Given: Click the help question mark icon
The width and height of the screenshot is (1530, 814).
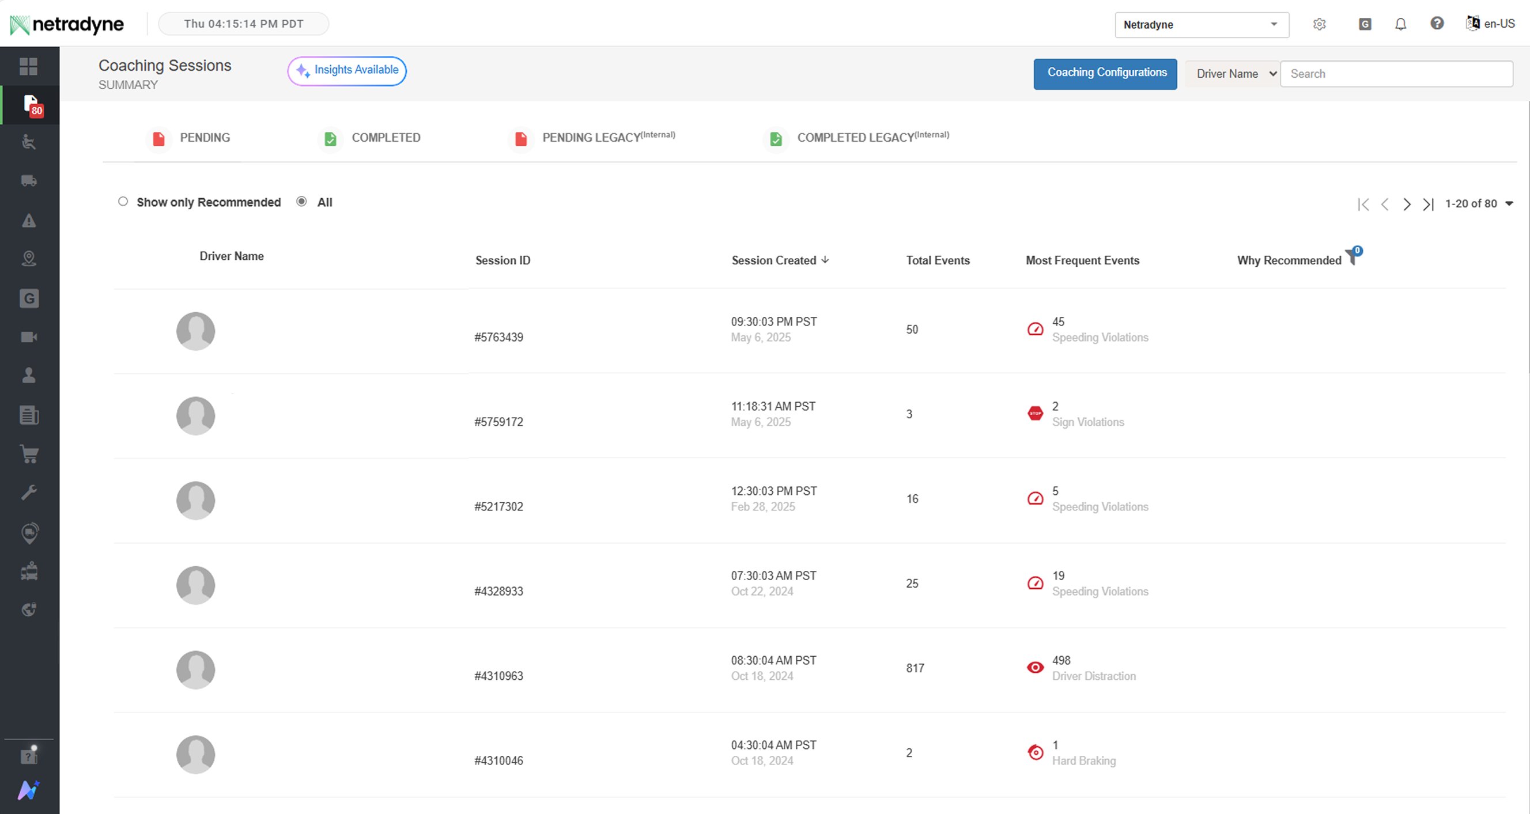Looking at the screenshot, I should (x=1437, y=24).
